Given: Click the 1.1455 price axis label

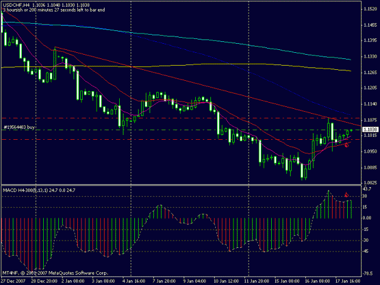Looking at the screenshot, I should tap(370, 25).
